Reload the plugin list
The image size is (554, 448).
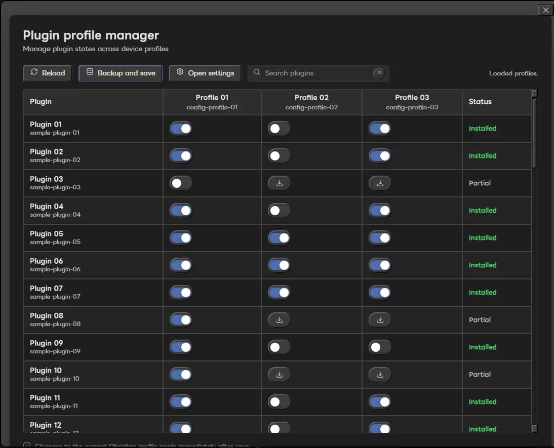47,73
